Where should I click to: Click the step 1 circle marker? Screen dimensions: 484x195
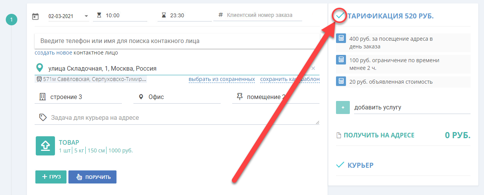pos(12,20)
